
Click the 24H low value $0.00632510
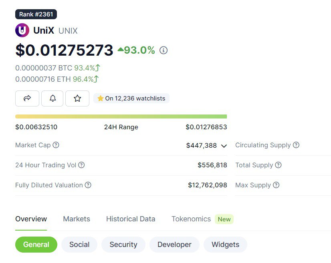click(36, 127)
